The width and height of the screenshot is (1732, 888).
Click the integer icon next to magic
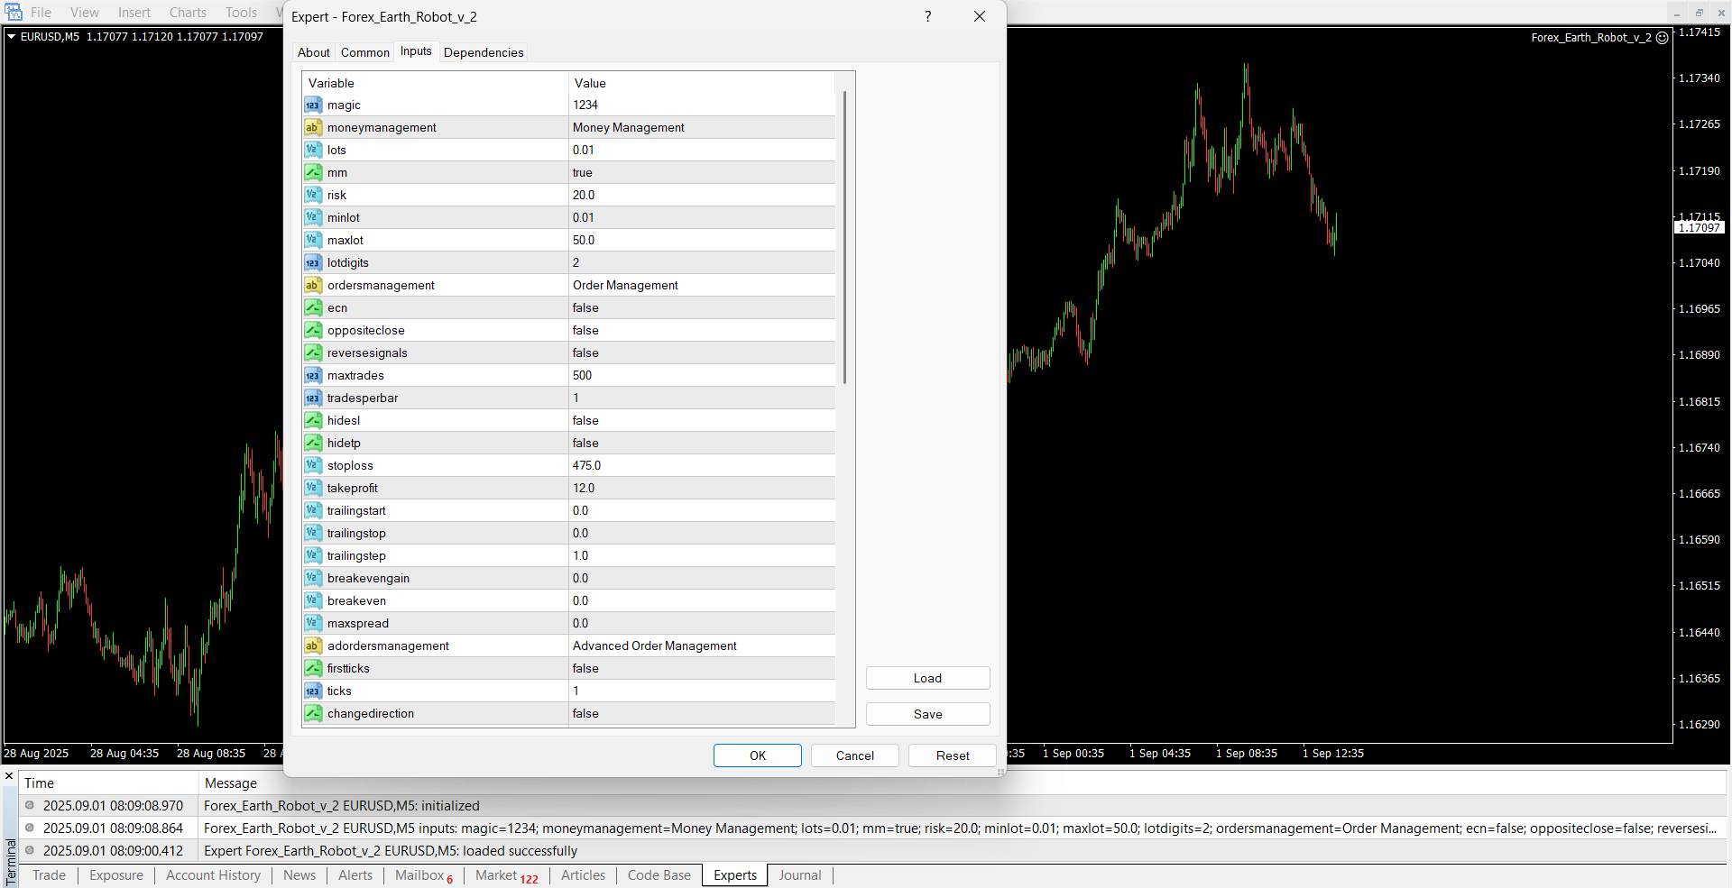point(312,105)
